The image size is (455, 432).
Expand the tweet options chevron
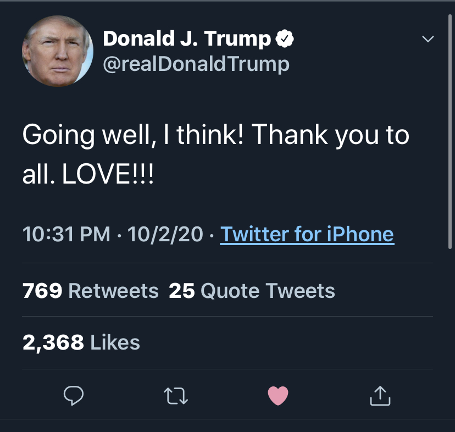428,40
